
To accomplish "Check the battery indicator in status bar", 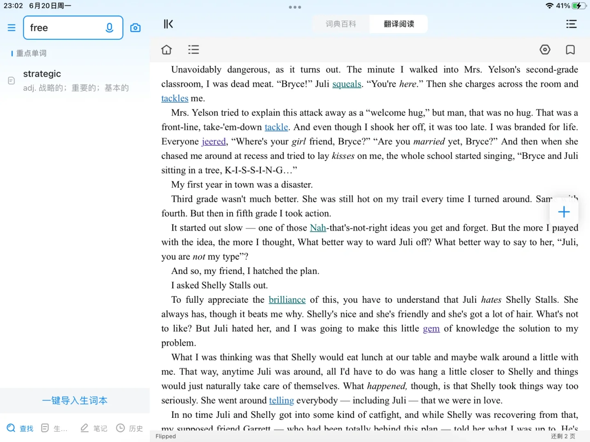I will tap(579, 6).
